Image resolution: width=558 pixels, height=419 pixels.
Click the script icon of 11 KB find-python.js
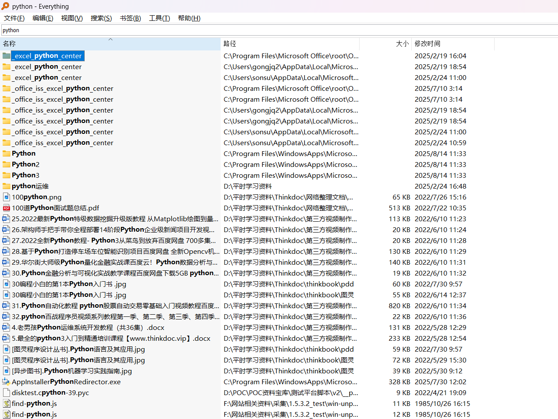click(6, 403)
